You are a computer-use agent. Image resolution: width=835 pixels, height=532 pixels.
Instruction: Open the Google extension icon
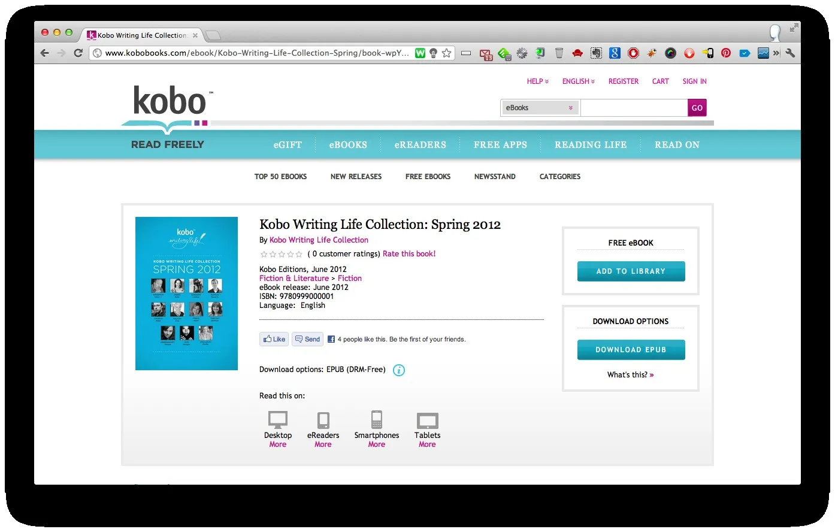pyautogui.click(x=615, y=53)
